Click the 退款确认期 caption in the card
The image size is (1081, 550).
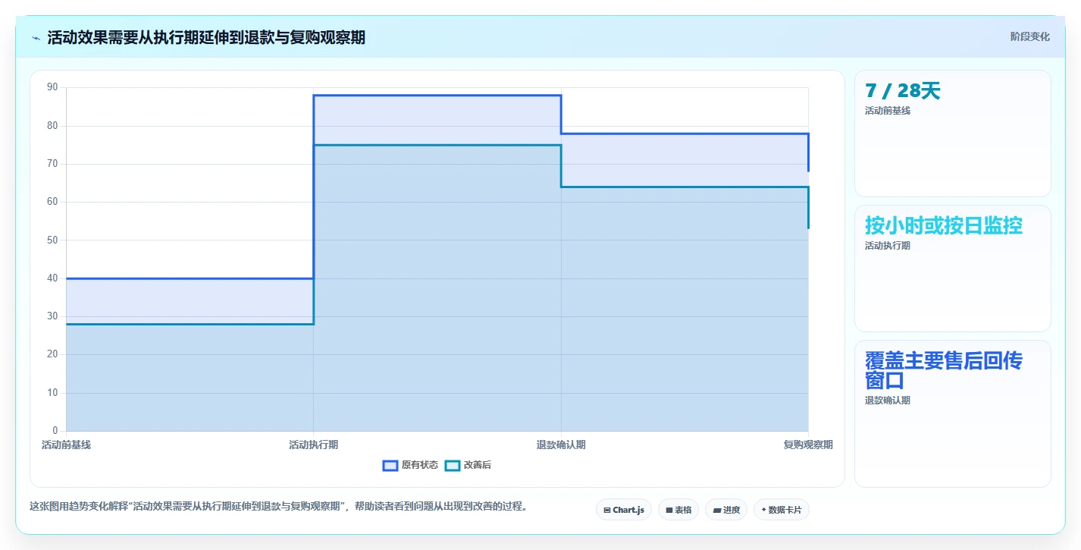click(x=888, y=401)
